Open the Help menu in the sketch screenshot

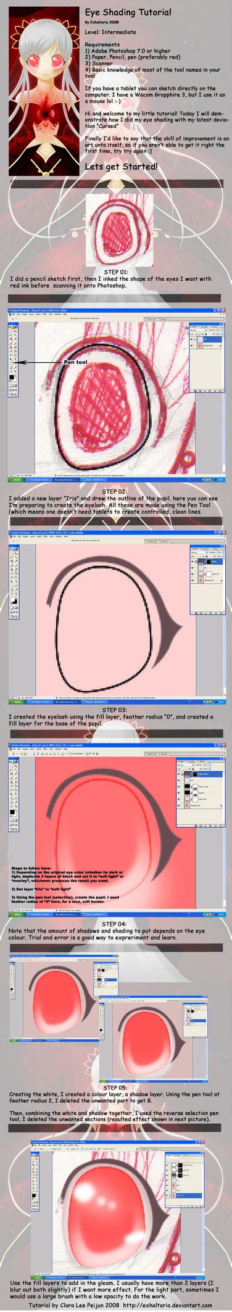point(64,314)
